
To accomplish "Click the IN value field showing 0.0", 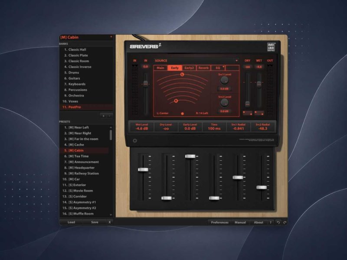I will click(146, 67).
